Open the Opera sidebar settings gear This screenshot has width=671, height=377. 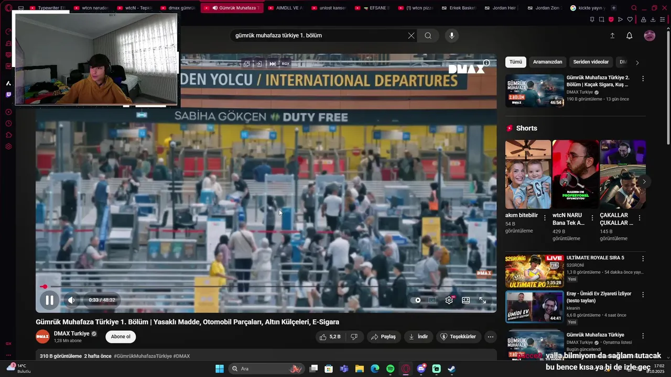(x=8, y=147)
